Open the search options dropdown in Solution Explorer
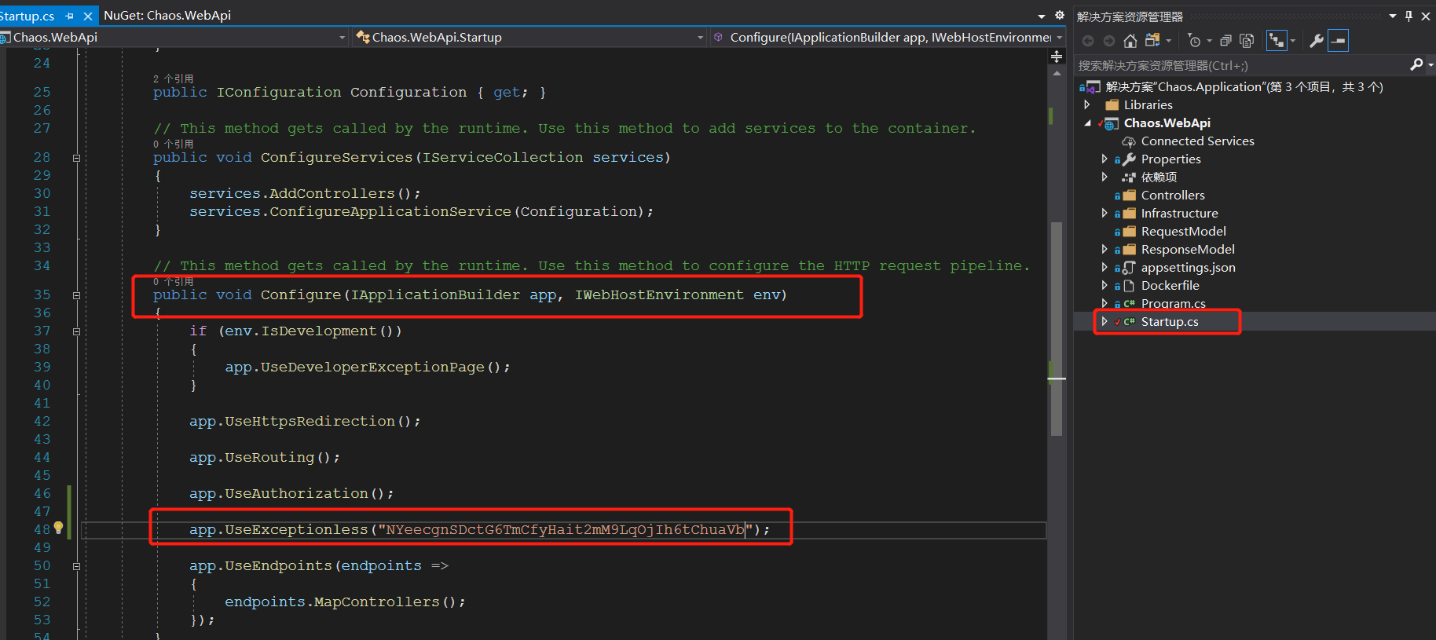This screenshot has height=640, width=1436. (1431, 64)
